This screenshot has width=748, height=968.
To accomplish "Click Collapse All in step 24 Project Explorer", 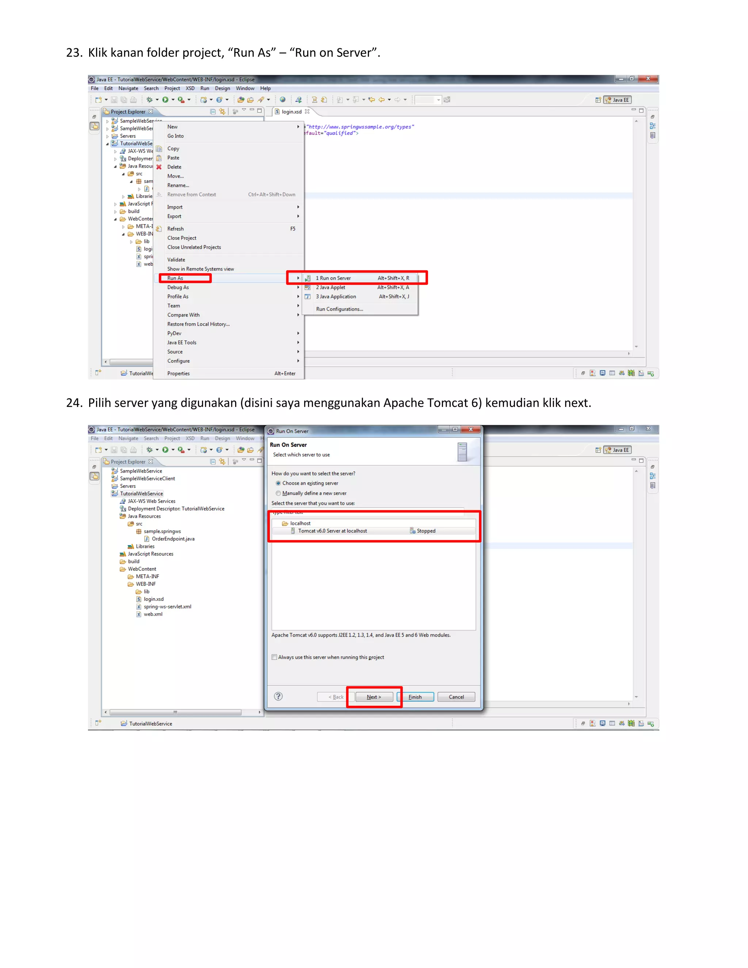I will click(213, 462).
